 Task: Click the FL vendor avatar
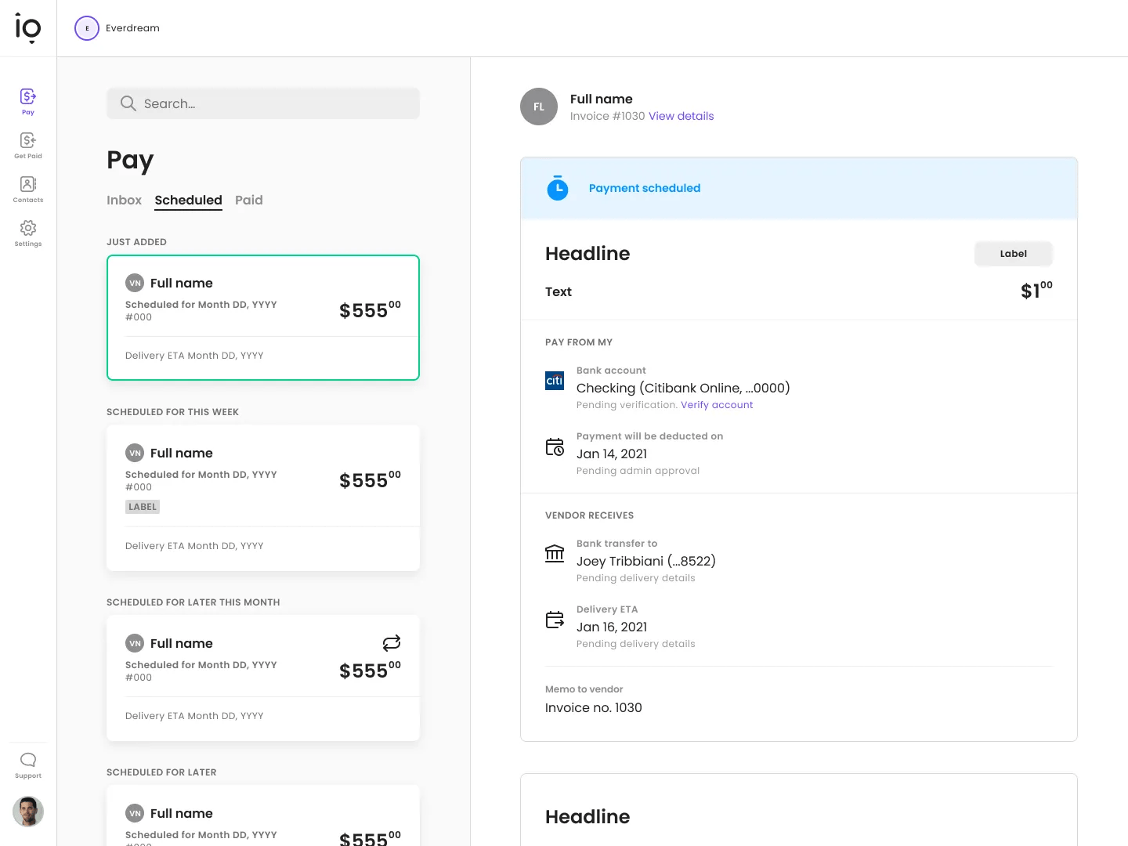[x=539, y=107]
